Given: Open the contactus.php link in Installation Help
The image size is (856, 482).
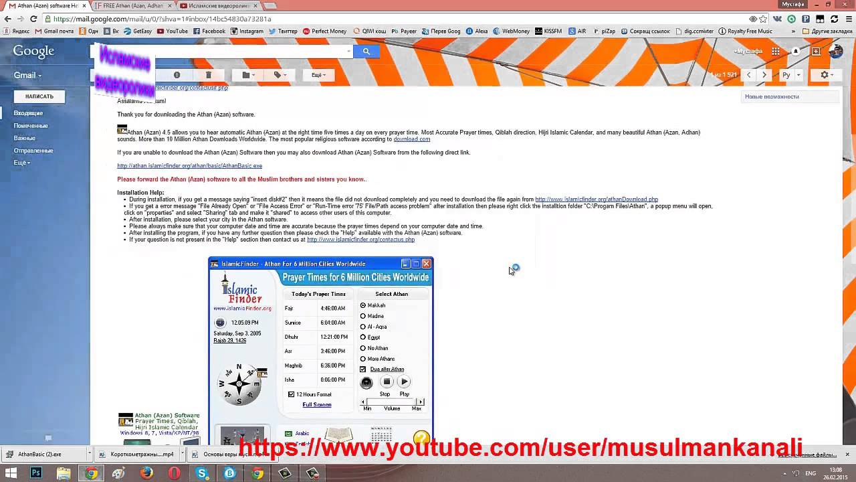Looking at the screenshot, I should [360, 240].
